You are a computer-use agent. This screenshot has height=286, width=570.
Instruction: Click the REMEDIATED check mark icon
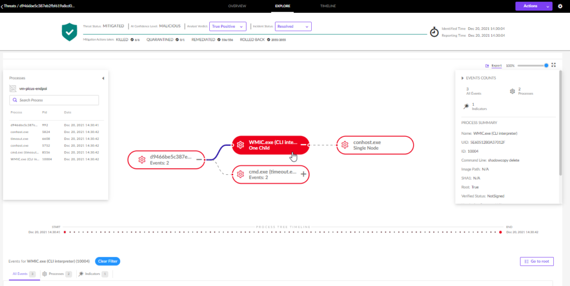click(x=219, y=40)
